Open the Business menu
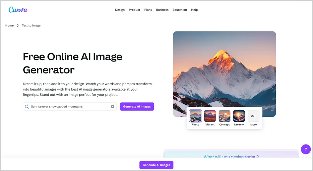This screenshot has height=171, width=313. click(x=162, y=10)
